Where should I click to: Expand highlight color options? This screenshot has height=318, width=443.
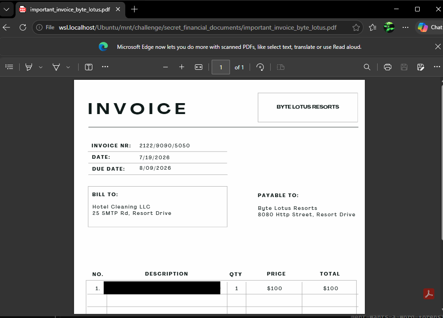point(41,67)
